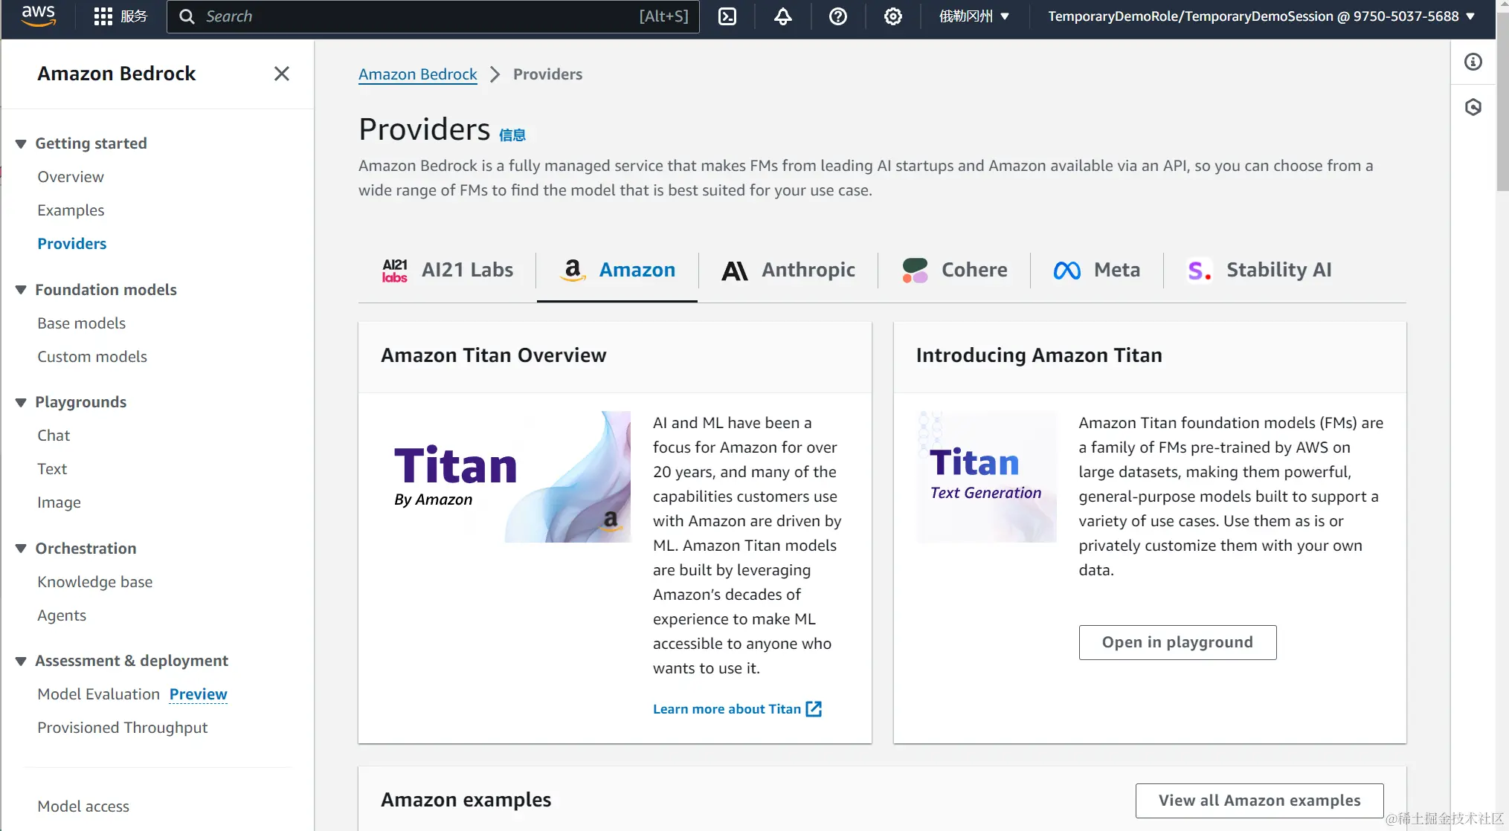The height and width of the screenshot is (831, 1509).
Task: Open the services grid menu icon
Action: pyautogui.click(x=103, y=16)
